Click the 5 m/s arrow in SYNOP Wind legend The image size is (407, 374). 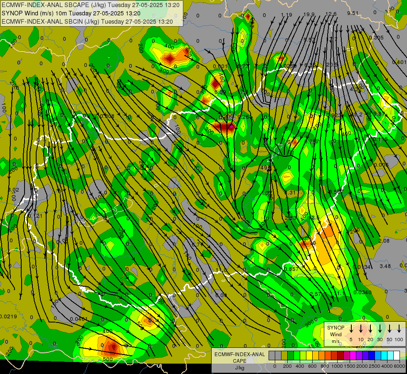pos(351,329)
